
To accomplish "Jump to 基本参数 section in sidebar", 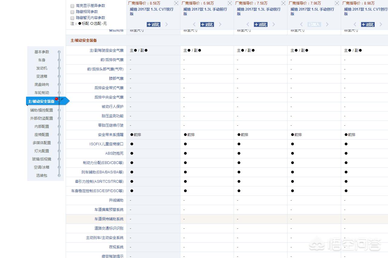I will (x=42, y=52).
